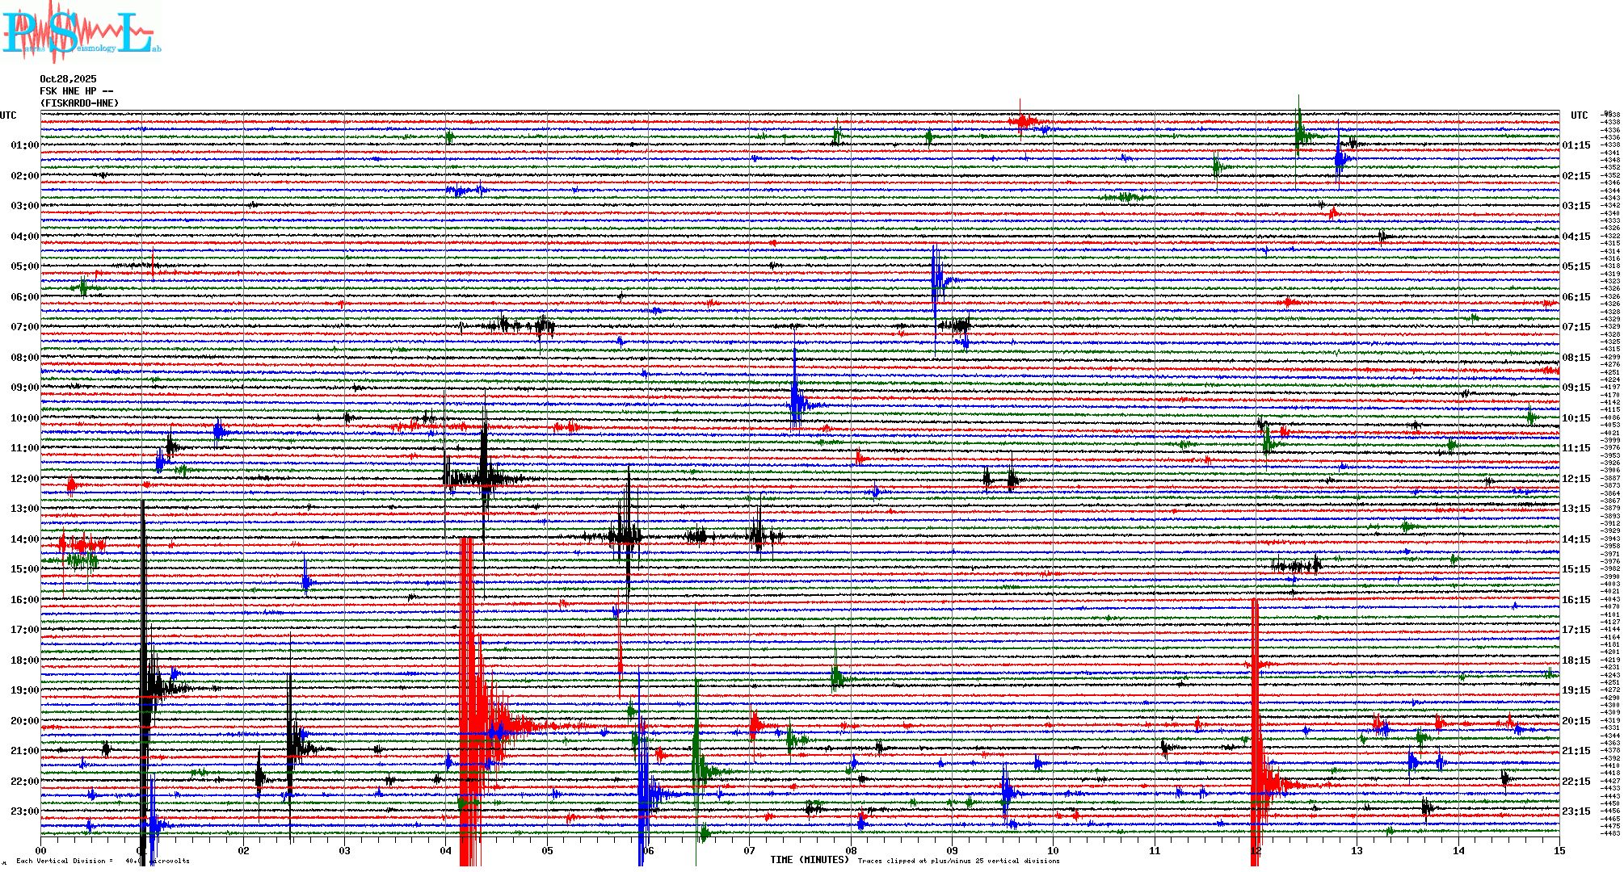
Task: Click the 03 minute tick label
Action: (345, 850)
